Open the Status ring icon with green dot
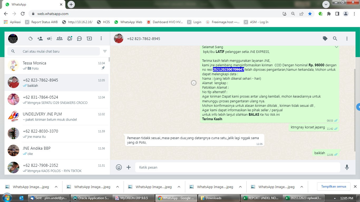This screenshot has height=202, width=360. pyautogui.click(x=70, y=38)
